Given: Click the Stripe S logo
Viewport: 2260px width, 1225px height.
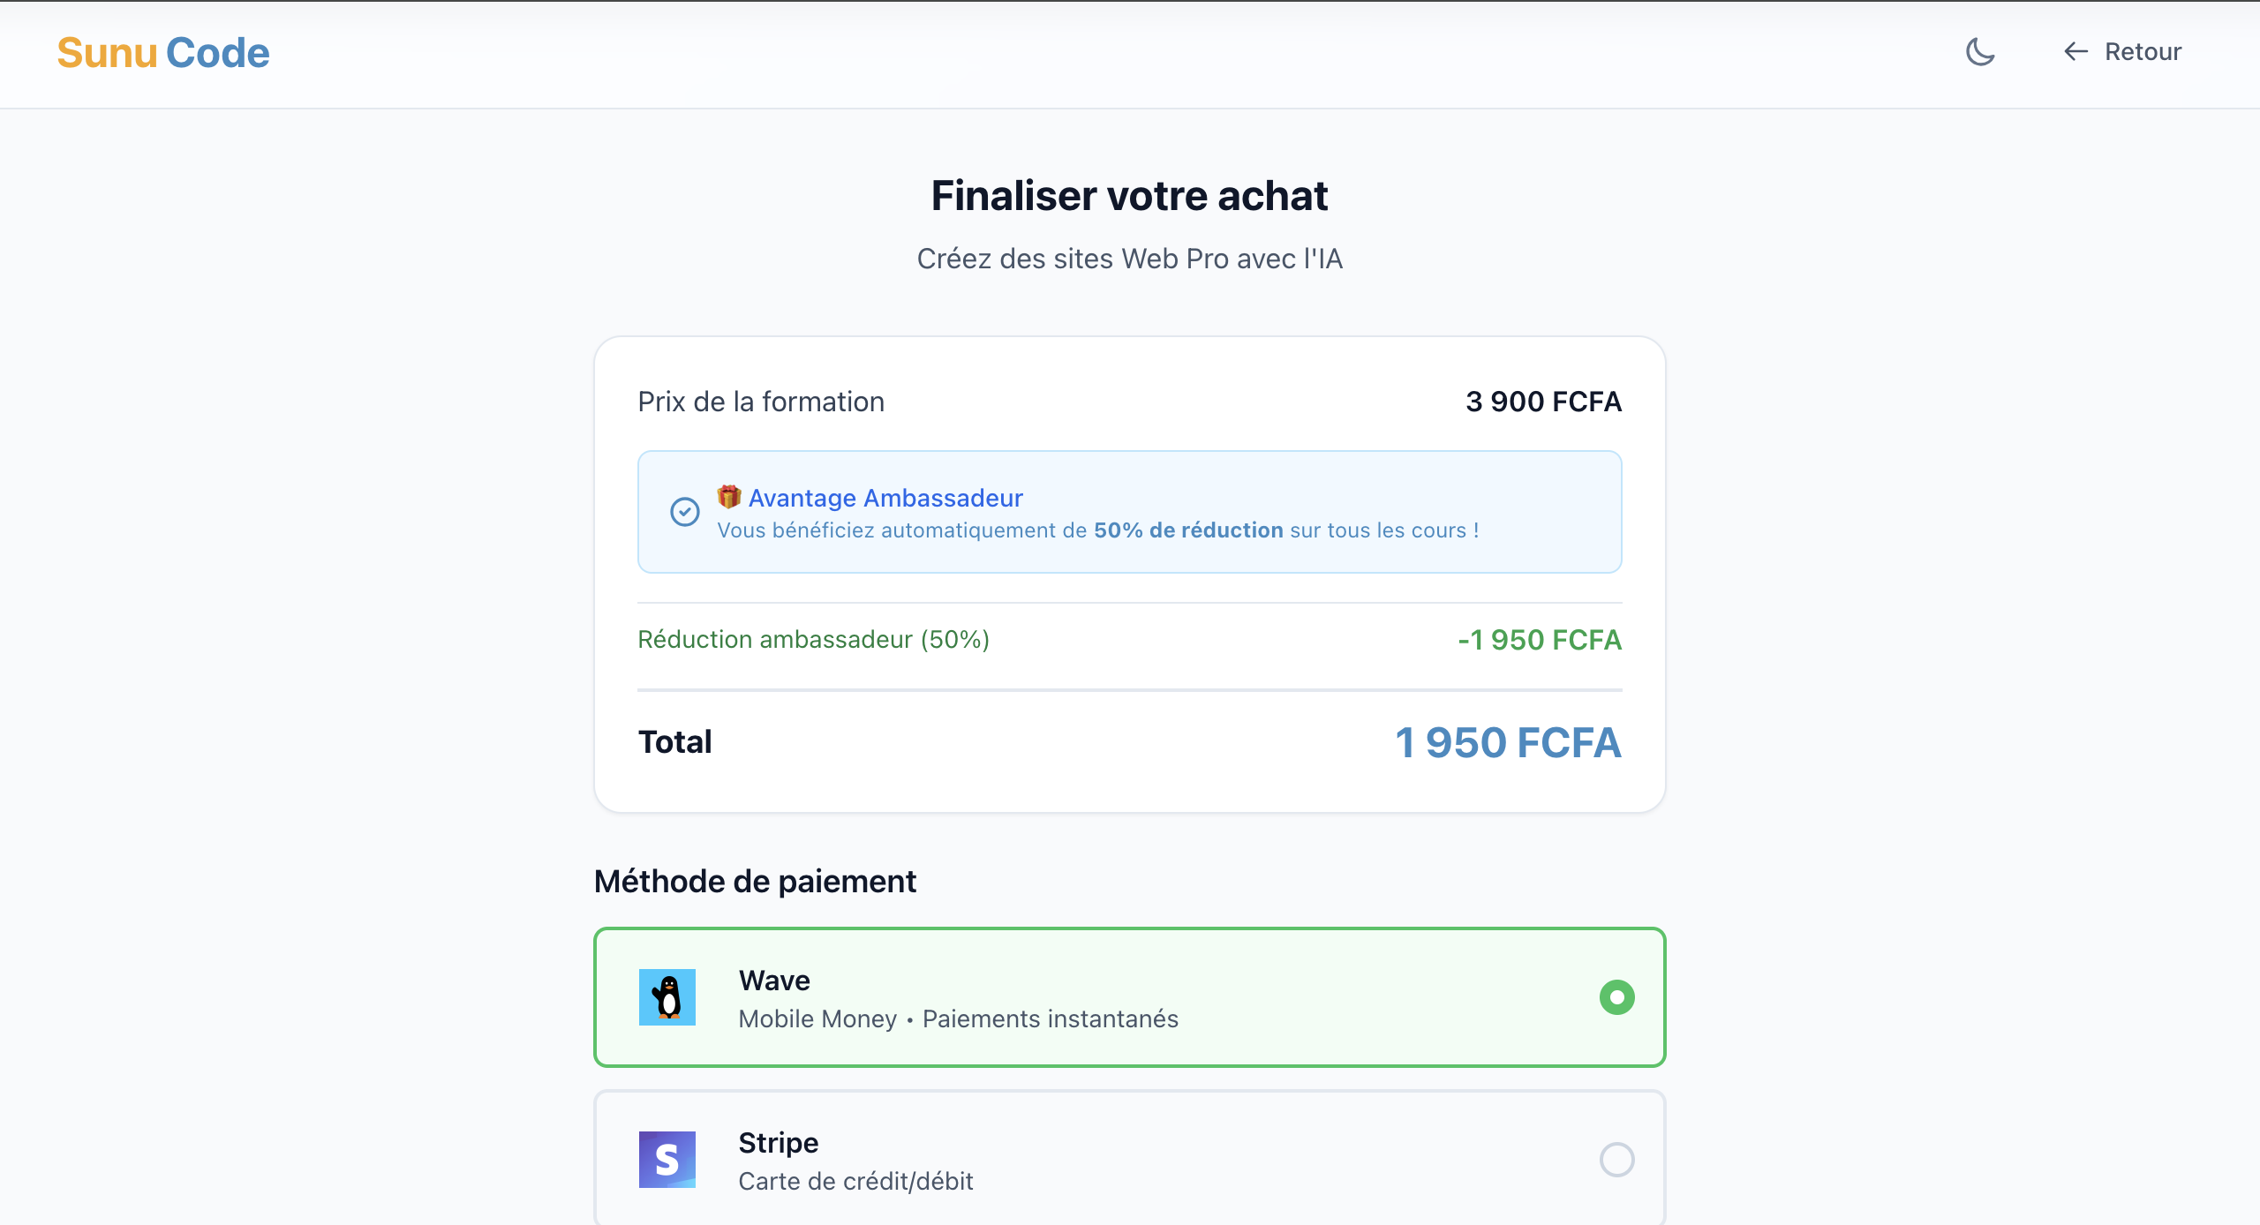Looking at the screenshot, I should pos(667,1160).
